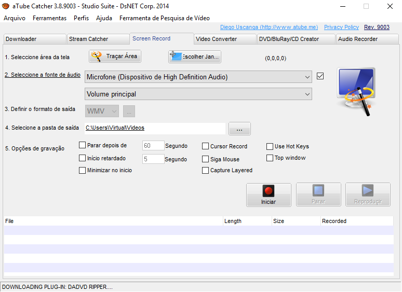
Task: Minimize the aTube Catcher window
Action: click(x=343, y=6)
